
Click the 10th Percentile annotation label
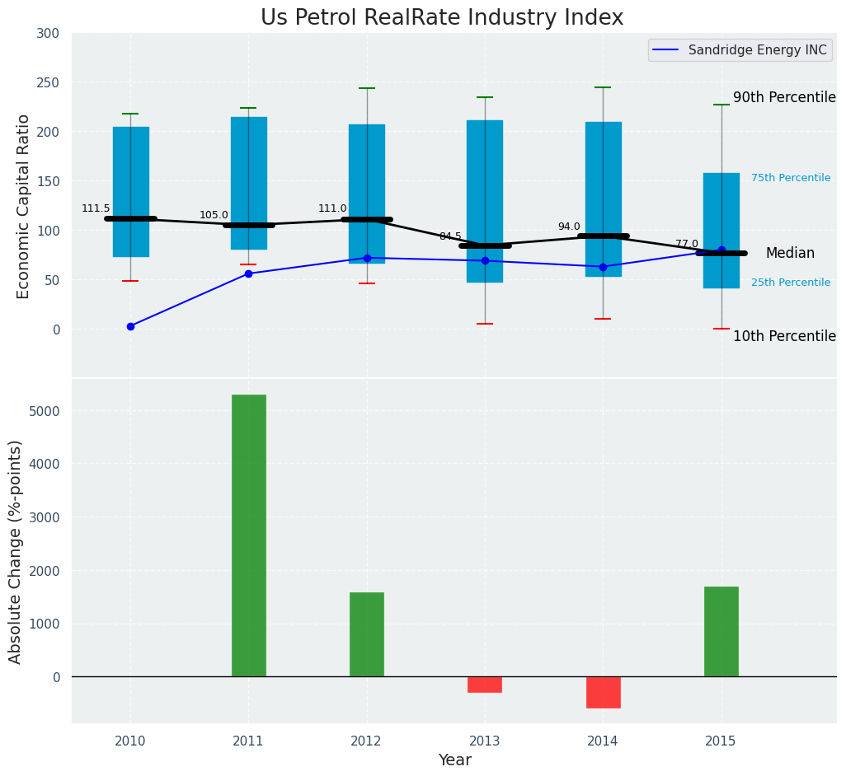pos(784,336)
